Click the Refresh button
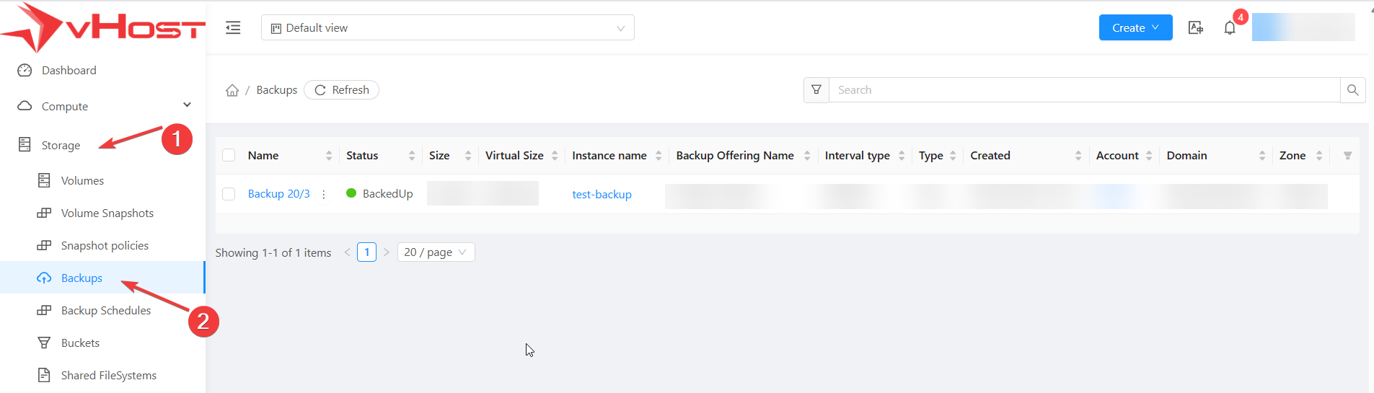Screen dimensions: 1374x393 (342, 90)
